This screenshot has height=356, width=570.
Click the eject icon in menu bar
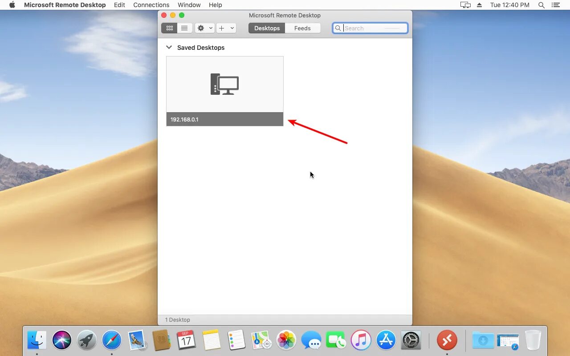[480, 5]
